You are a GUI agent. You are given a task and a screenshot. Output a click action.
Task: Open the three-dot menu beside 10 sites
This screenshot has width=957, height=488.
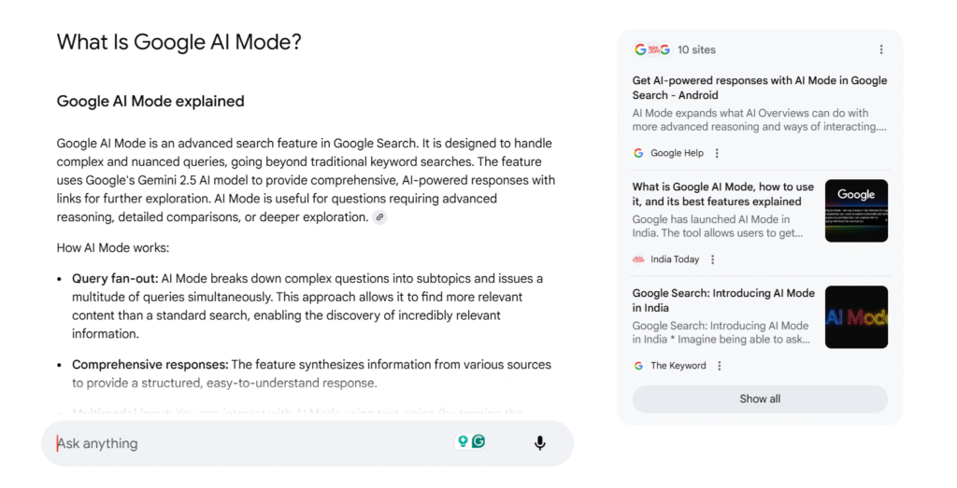pyautogui.click(x=880, y=49)
